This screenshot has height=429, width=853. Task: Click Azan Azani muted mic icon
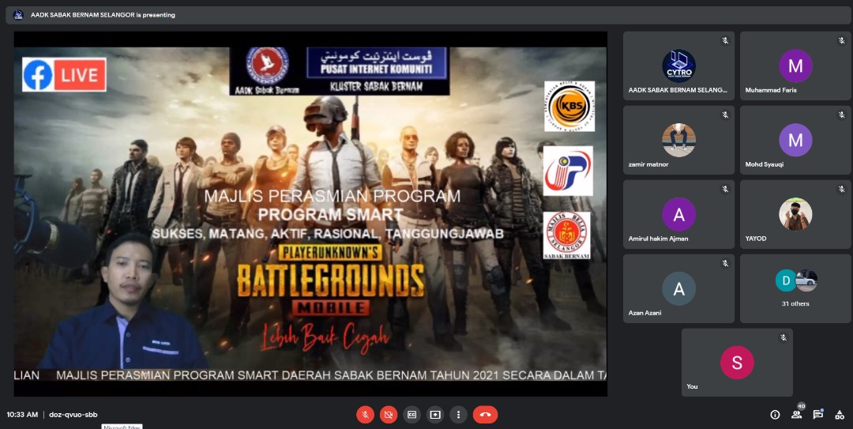pyautogui.click(x=725, y=264)
